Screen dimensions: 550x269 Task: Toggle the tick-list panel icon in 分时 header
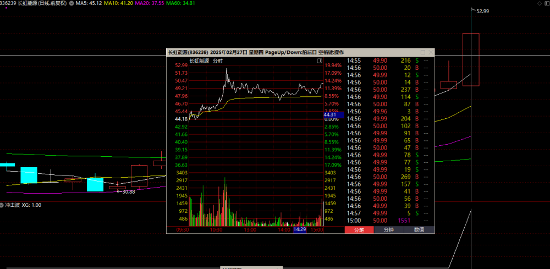click(320, 61)
